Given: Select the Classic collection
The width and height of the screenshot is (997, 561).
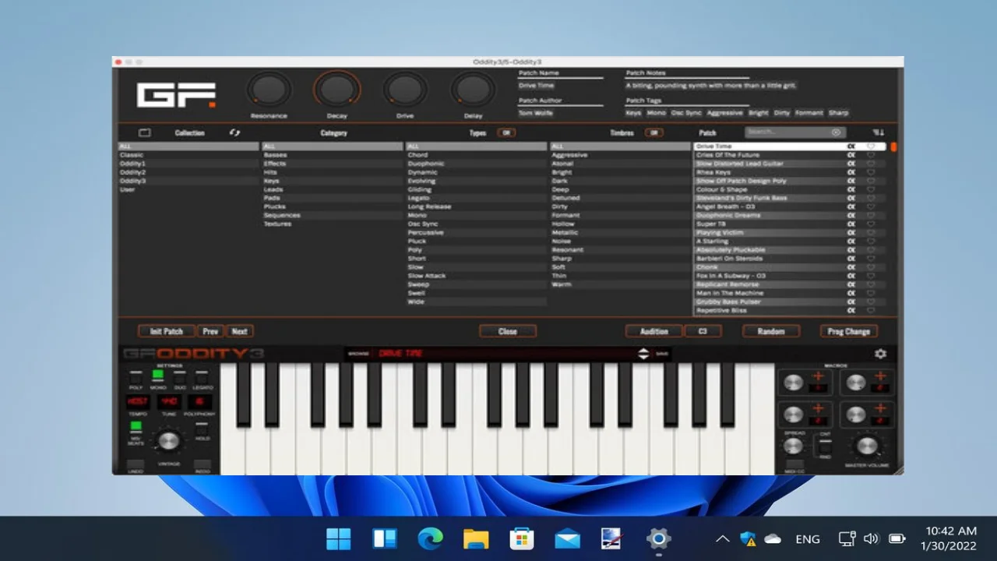Looking at the screenshot, I should 188,155.
